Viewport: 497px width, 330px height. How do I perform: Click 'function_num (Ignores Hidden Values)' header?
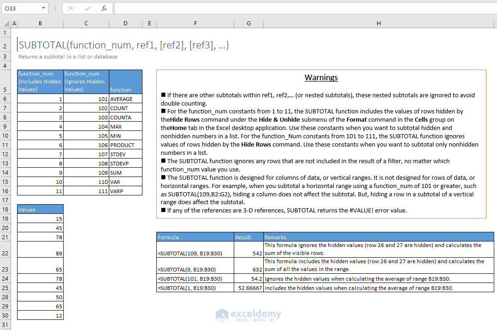[x=86, y=82]
